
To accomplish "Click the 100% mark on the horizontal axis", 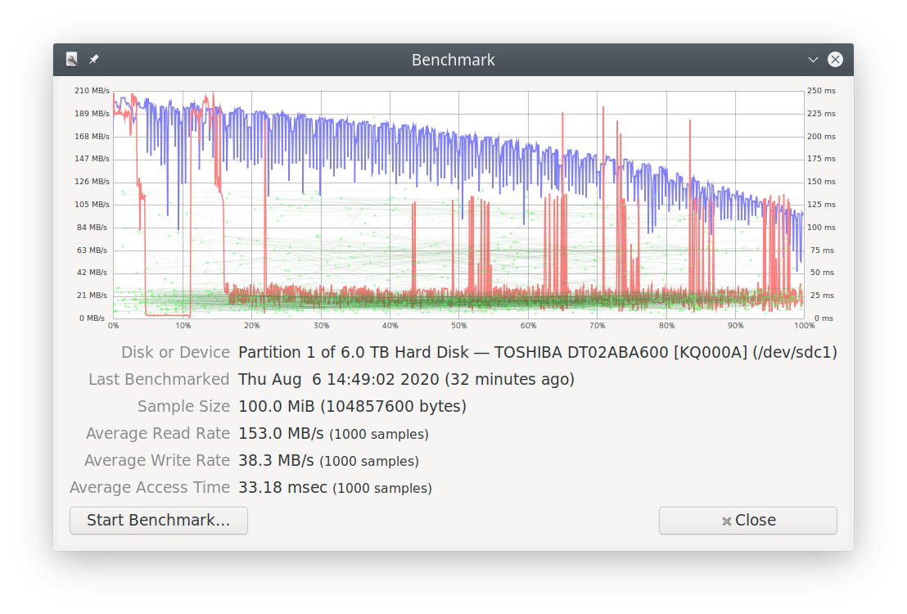I will click(804, 326).
